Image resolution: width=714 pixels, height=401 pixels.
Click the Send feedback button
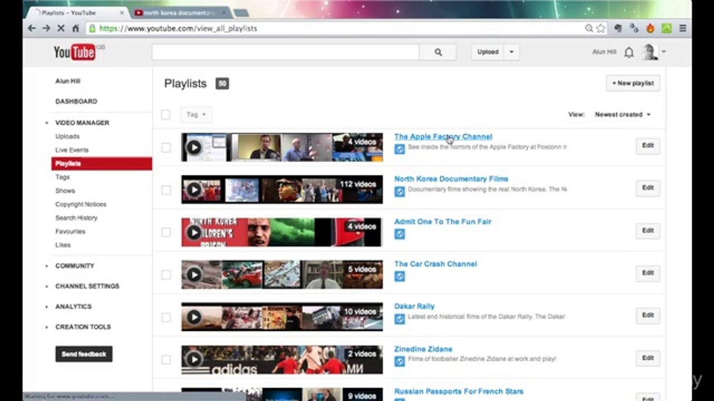84,354
